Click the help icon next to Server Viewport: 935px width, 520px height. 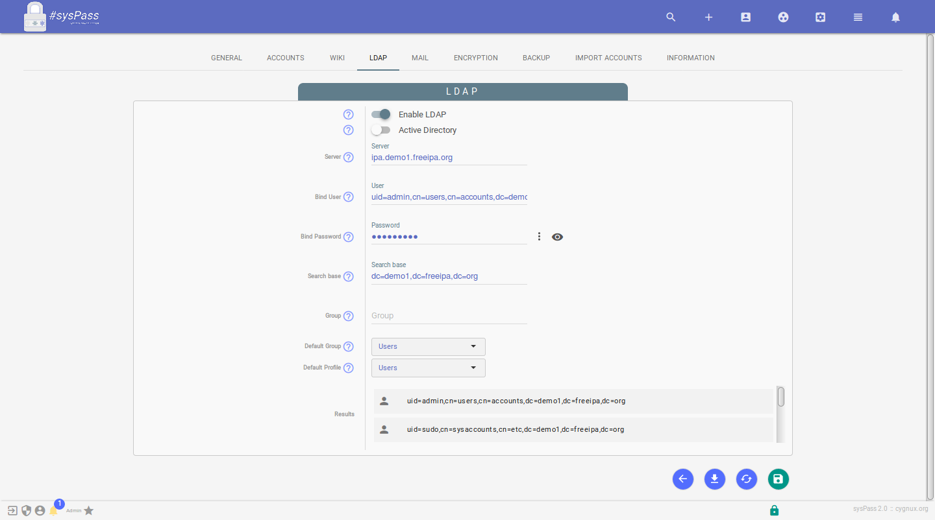pyautogui.click(x=349, y=158)
